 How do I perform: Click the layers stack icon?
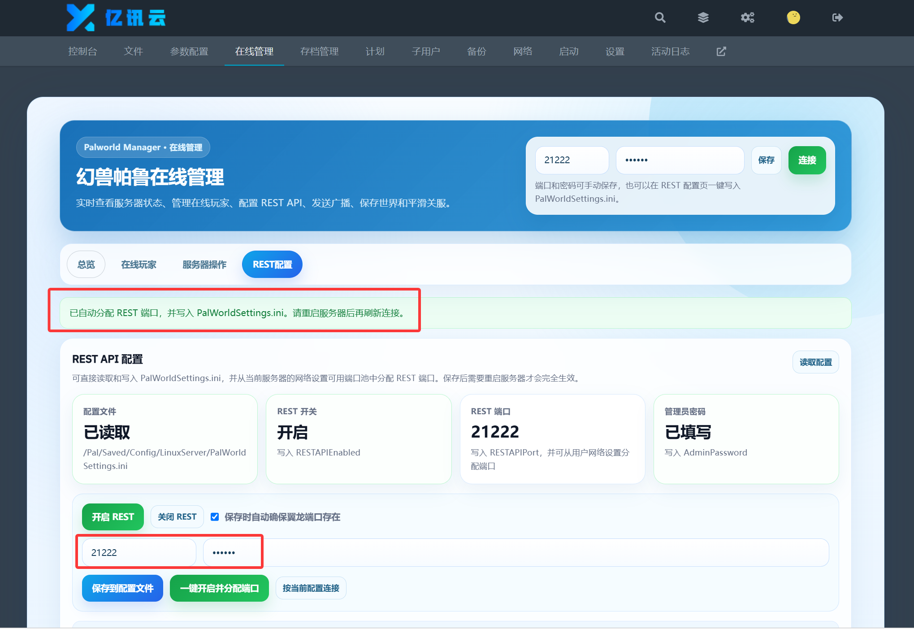tap(703, 17)
